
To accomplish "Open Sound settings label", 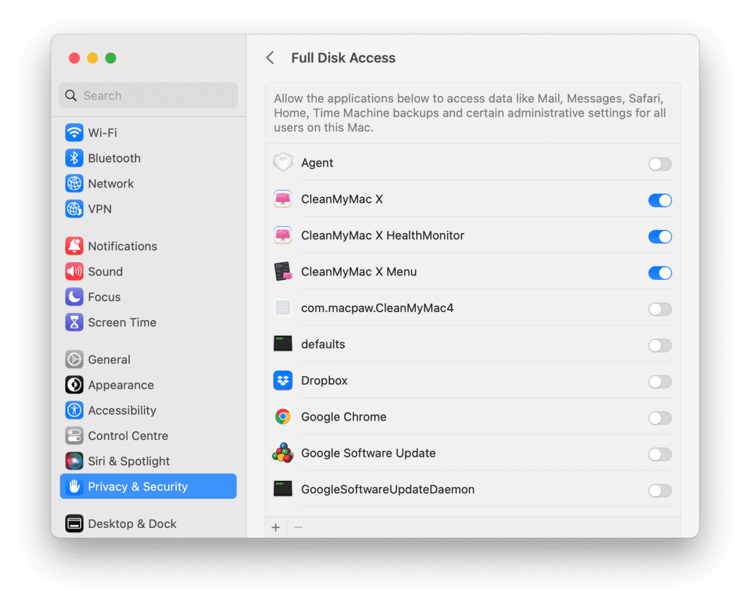I will 105,271.
